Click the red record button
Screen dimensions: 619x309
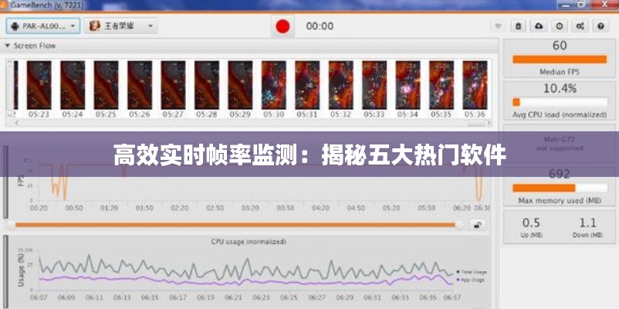click(282, 26)
